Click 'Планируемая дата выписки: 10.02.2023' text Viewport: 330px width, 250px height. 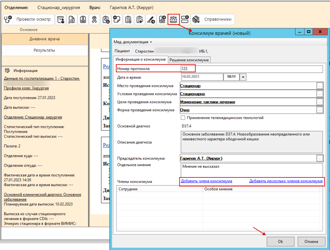tap(38, 204)
